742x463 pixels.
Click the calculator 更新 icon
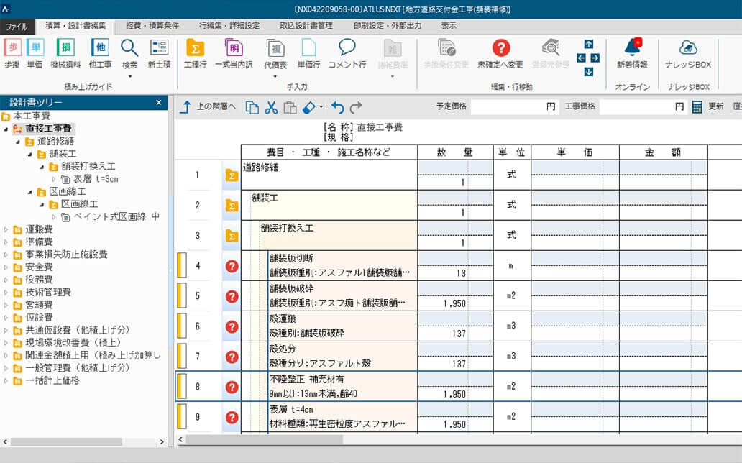(x=697, y=107)
